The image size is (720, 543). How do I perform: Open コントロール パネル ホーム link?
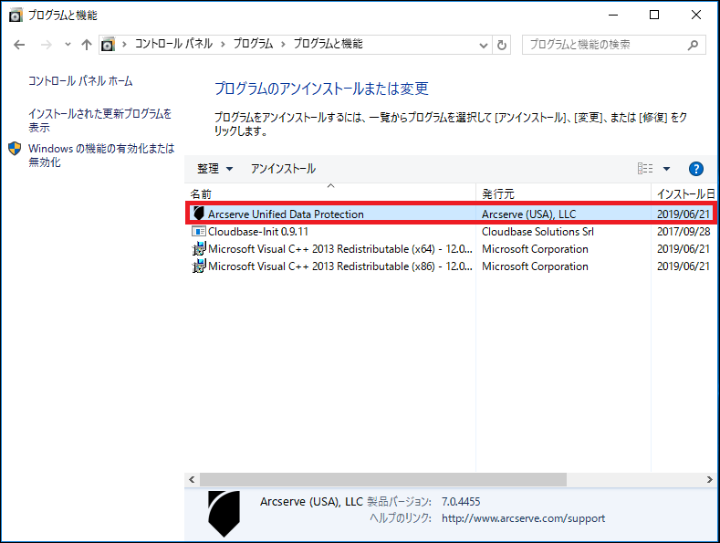click(80, 81)
